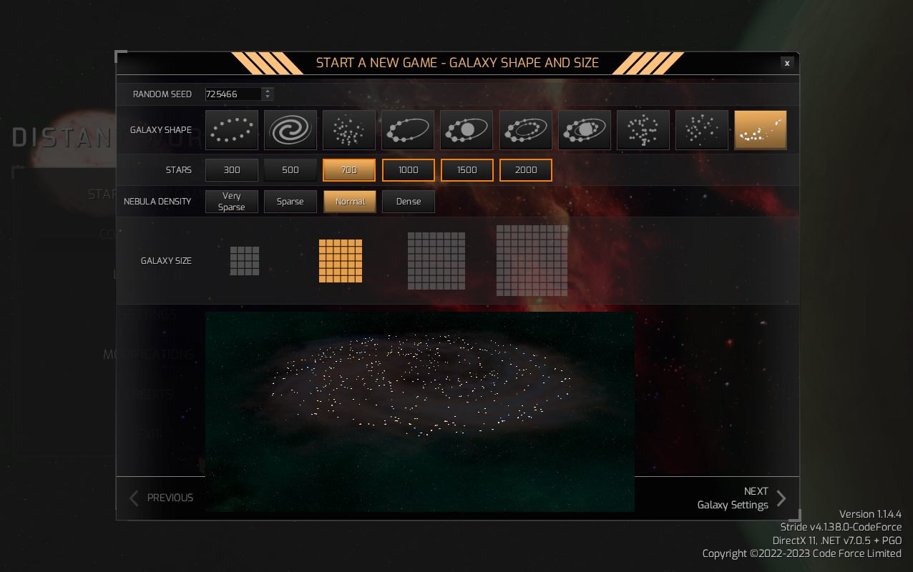
Task: Set star count to 2000
Action: (x=525, y=170)
